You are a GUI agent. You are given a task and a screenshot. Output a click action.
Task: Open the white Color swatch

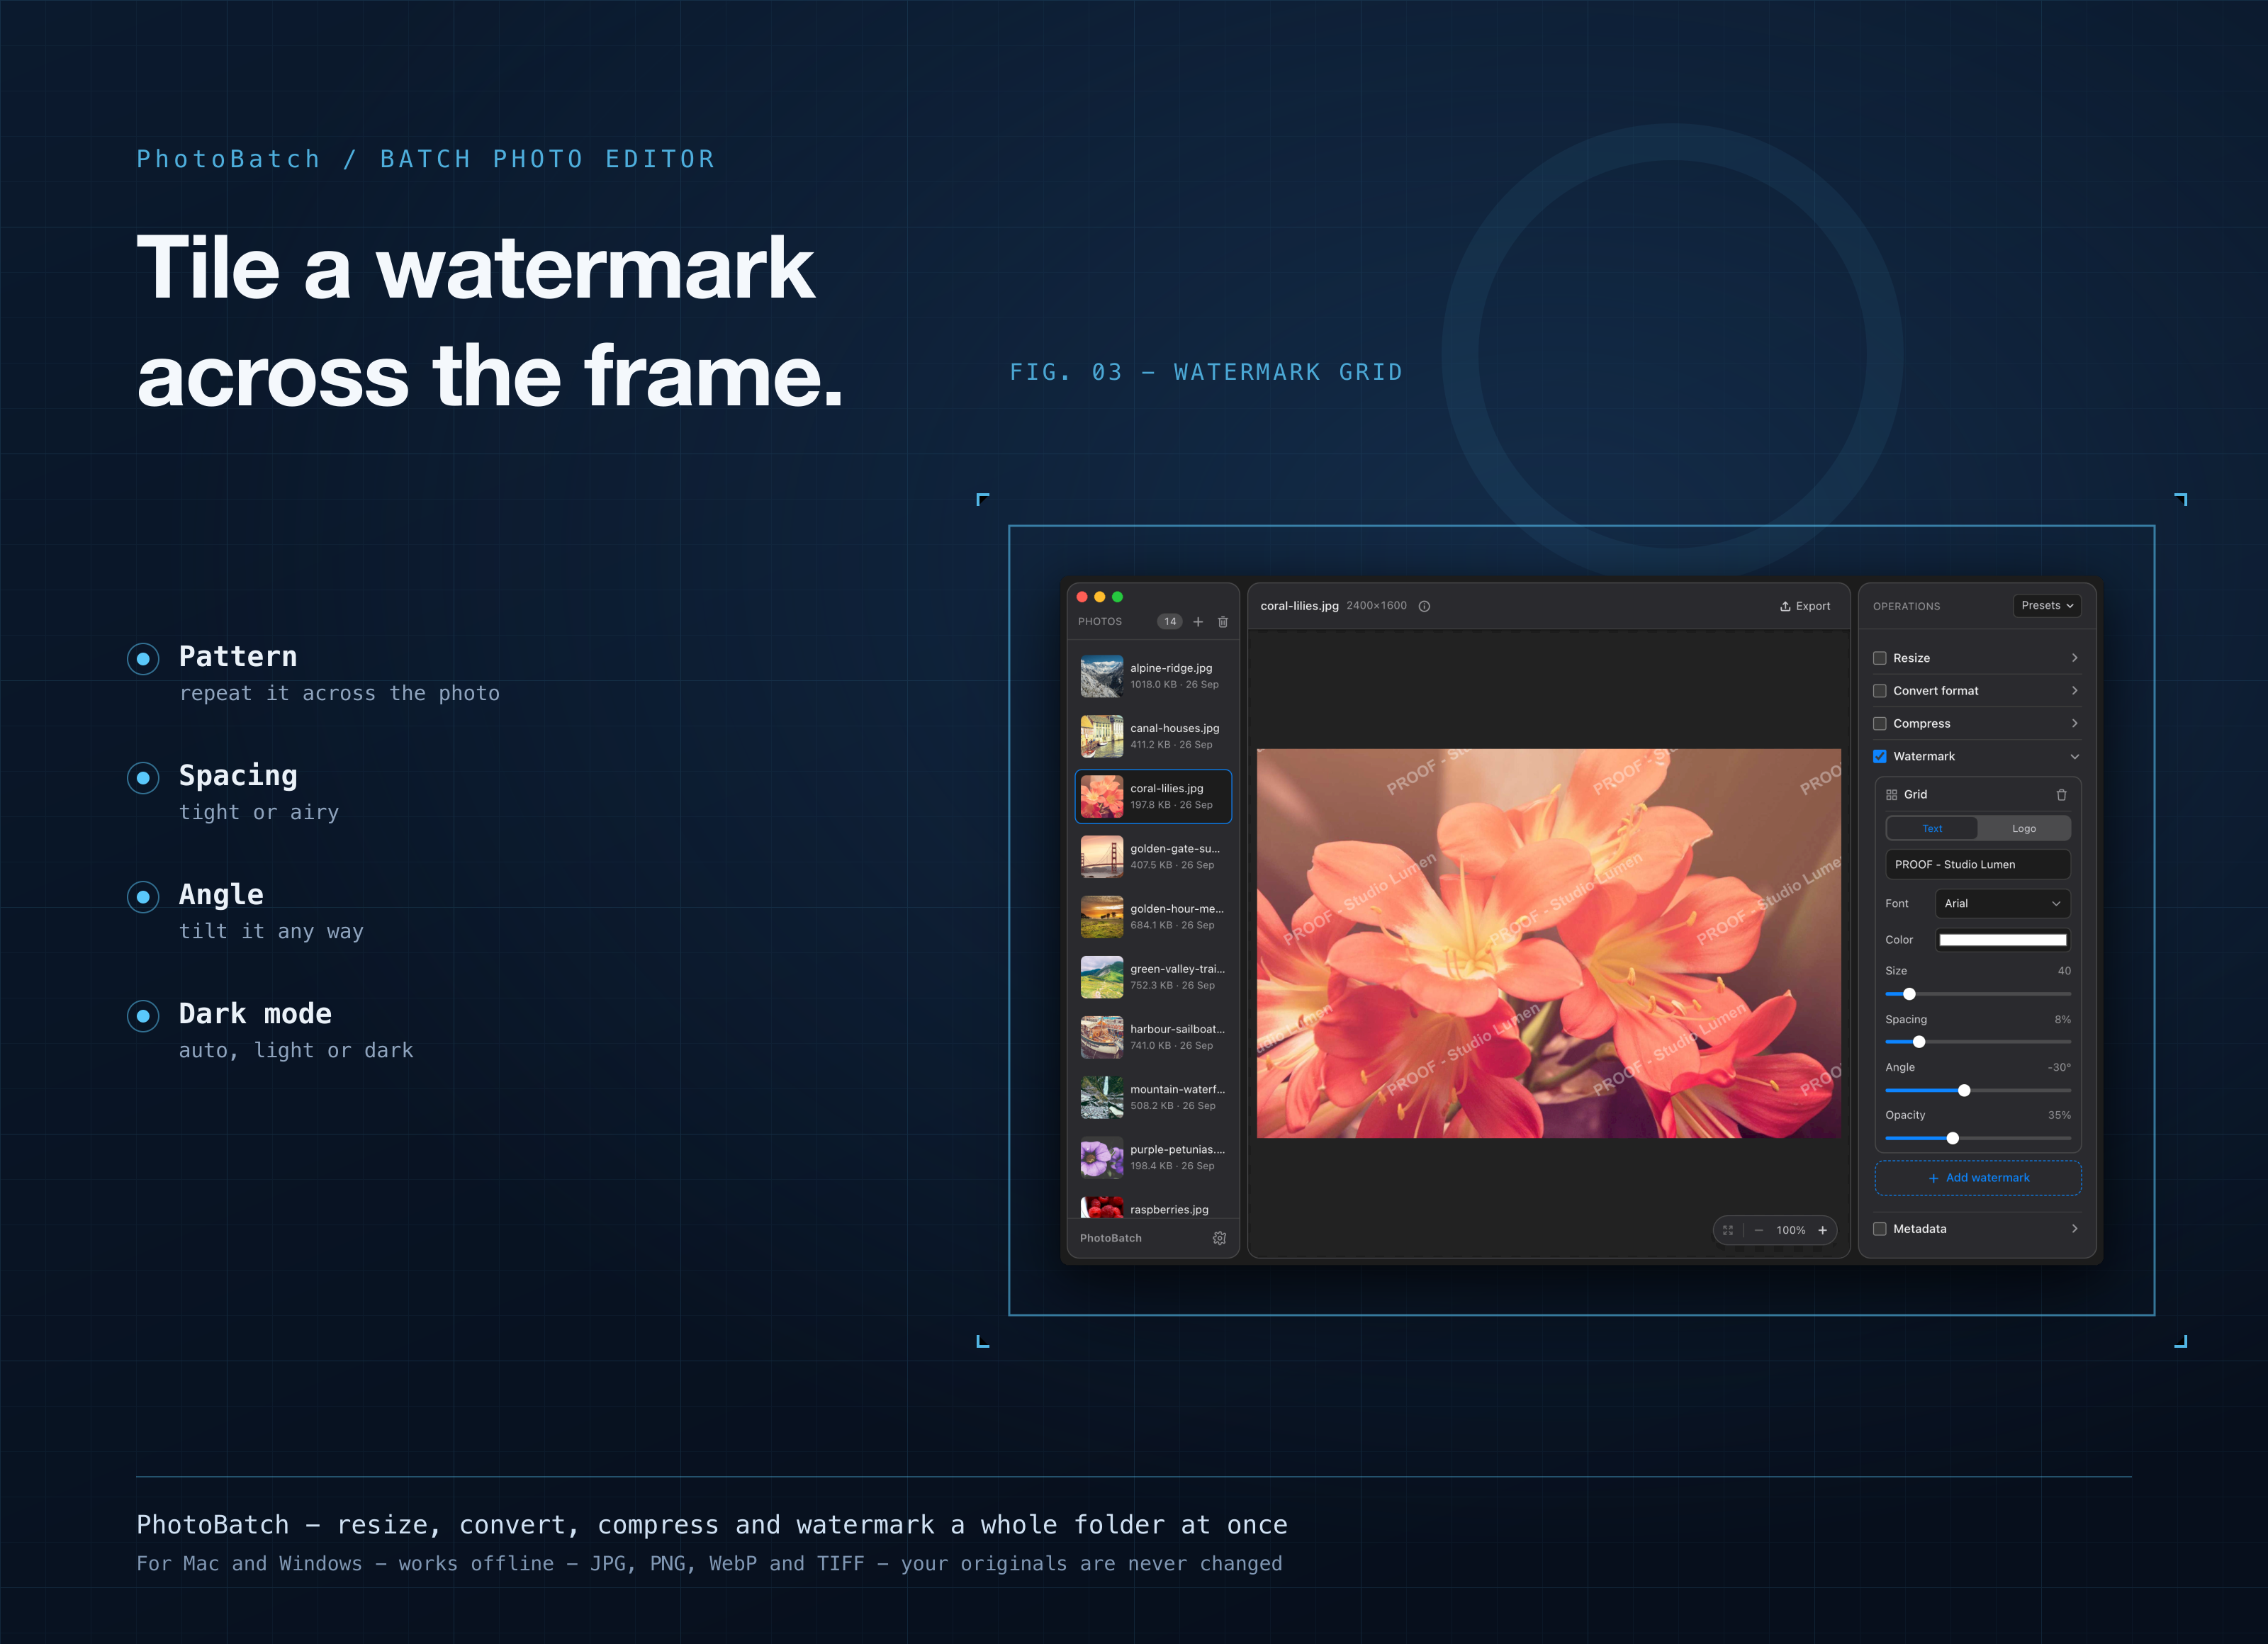click(x=2003, y=940)
